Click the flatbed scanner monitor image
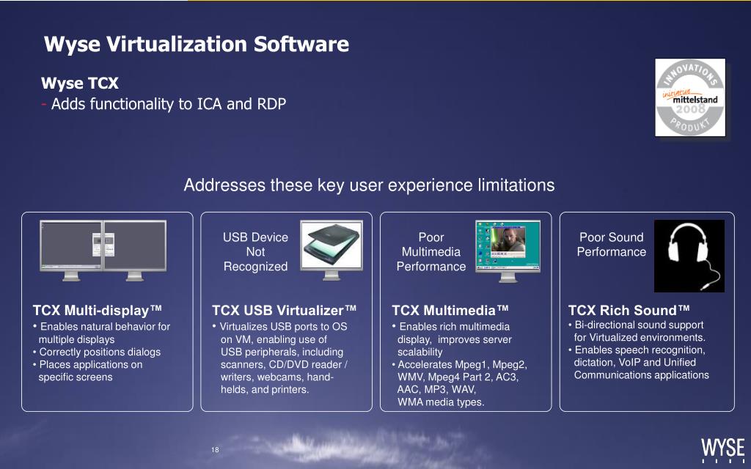751x469 pixels. (331, 251)
